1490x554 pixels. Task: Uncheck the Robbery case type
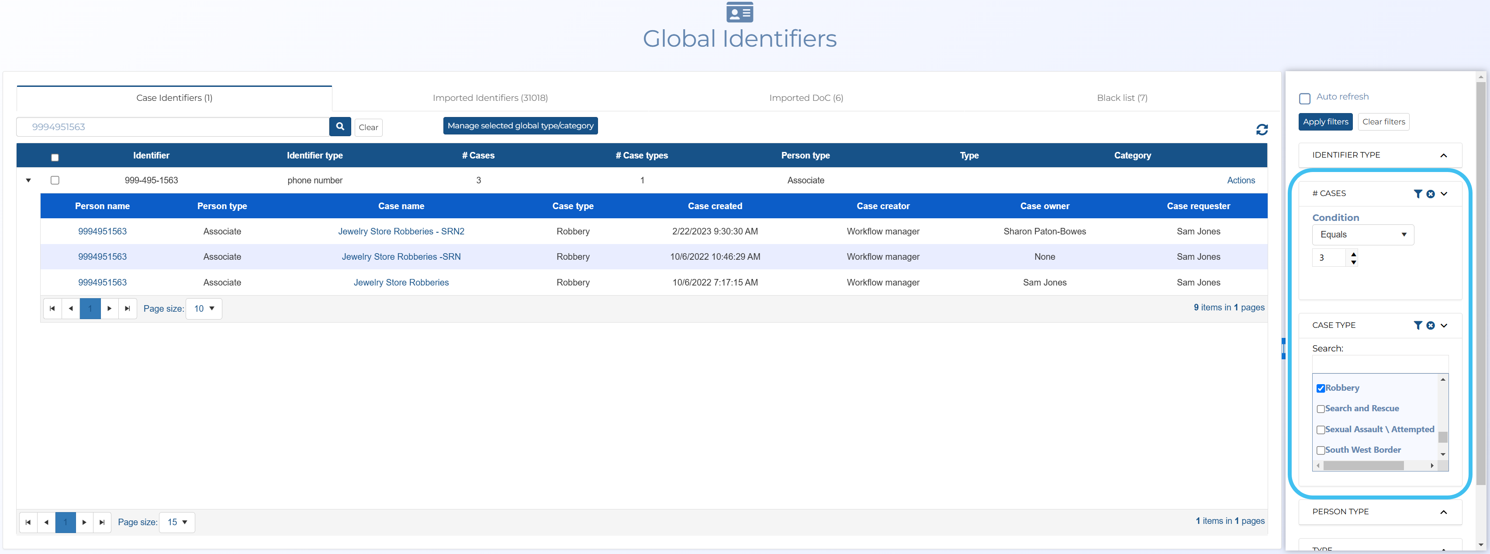(1320, 388)
